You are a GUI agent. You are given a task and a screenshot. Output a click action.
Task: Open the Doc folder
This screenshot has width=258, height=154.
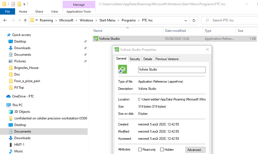click(17, 74)
